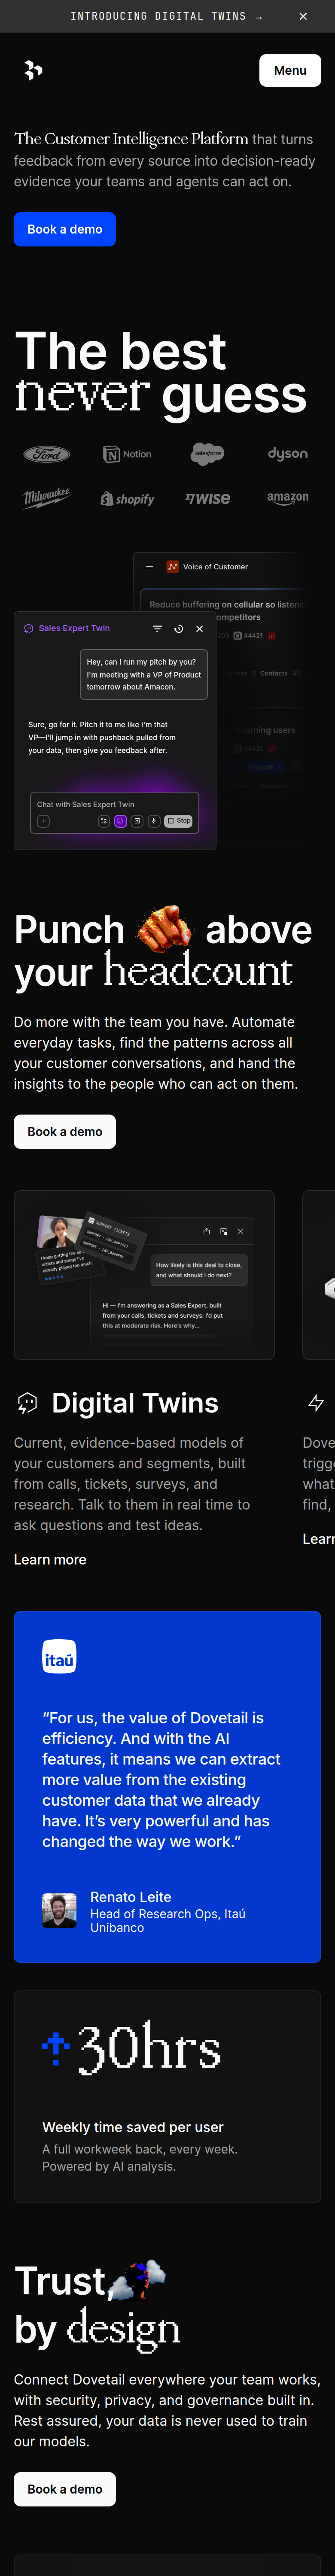Click the Digital Twins heading icon

click(x=27, y=1403)
